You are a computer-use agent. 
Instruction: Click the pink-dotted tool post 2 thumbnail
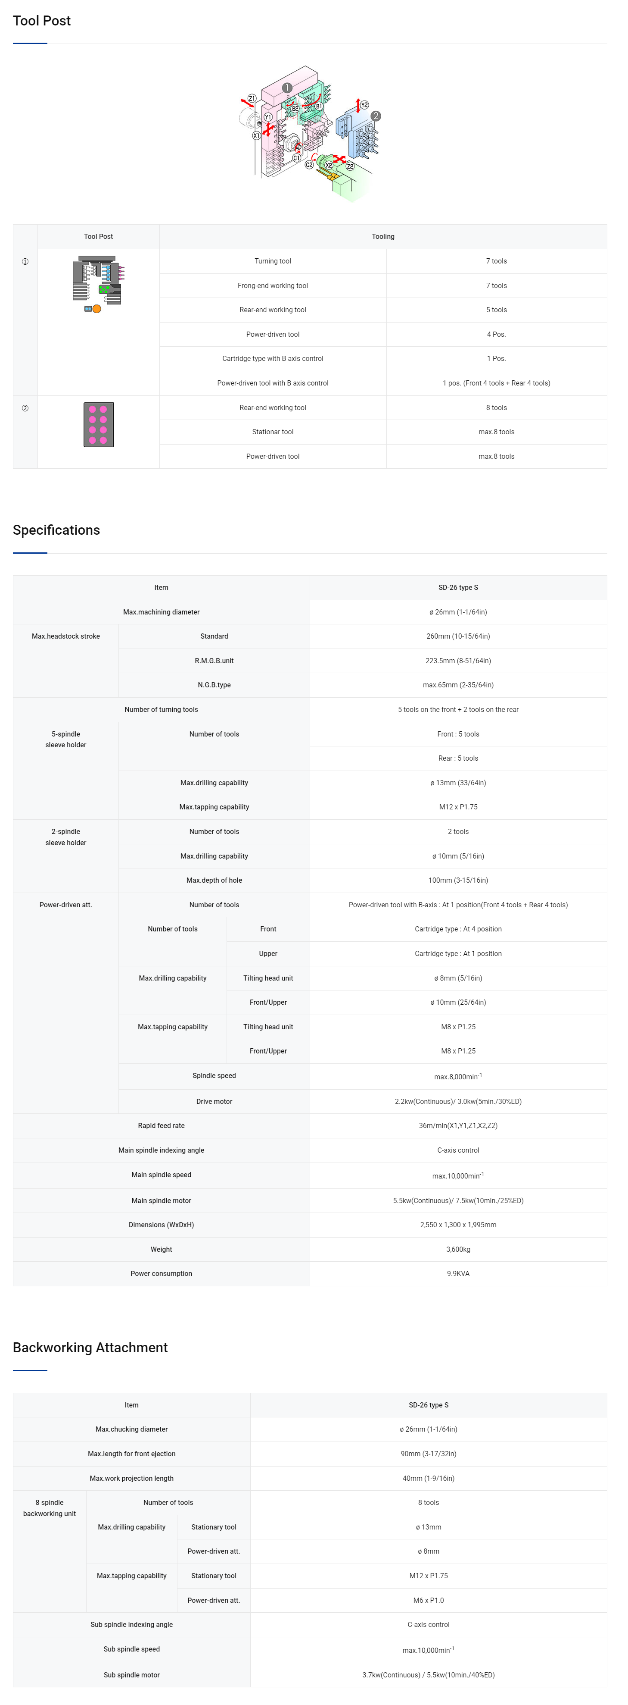coord(99,424)
